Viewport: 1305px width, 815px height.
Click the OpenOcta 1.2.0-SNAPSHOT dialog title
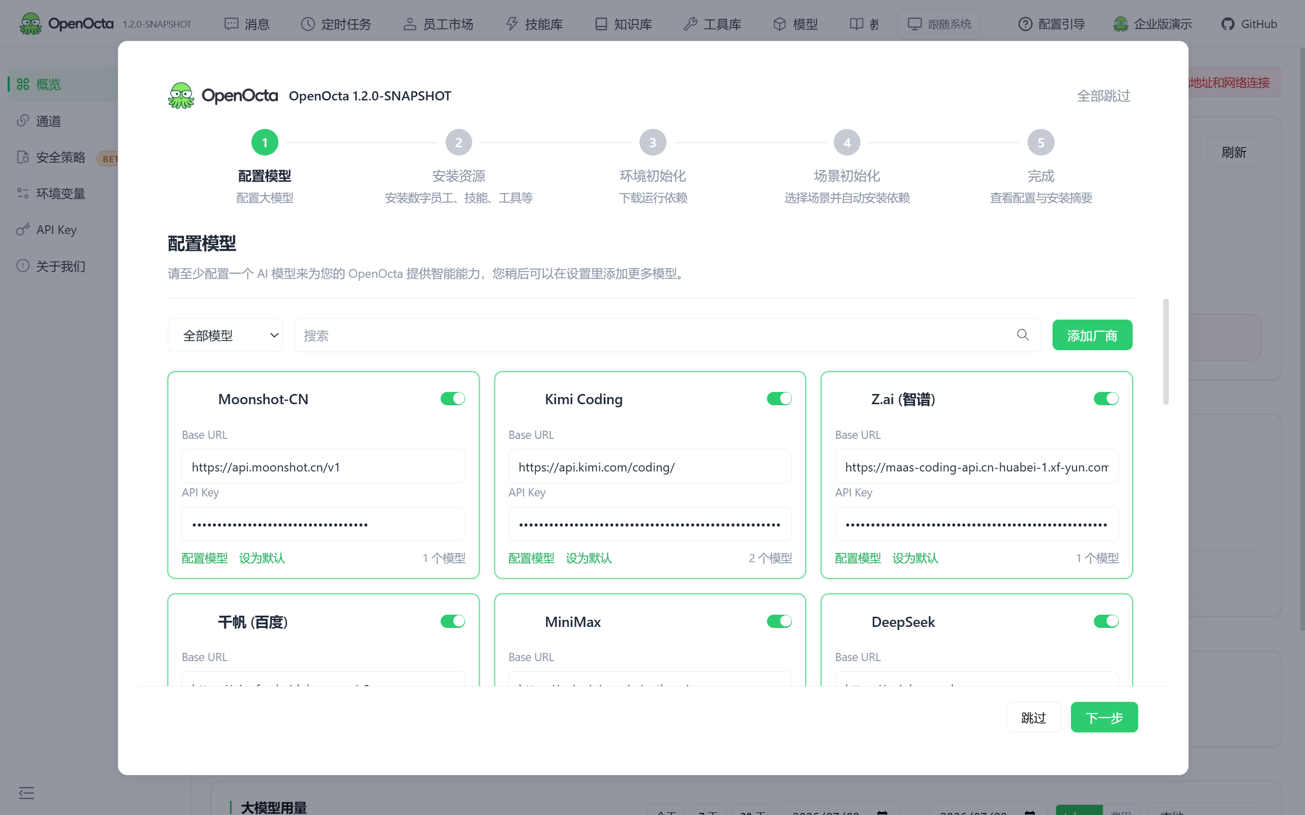[370, 96]
